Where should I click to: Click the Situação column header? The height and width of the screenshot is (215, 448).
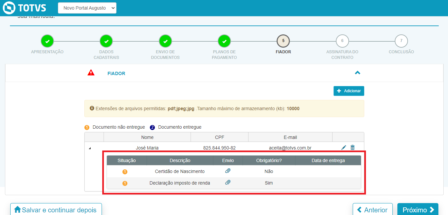pos(127,160)
